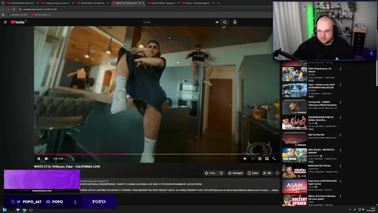Screen dimensions: 378x213
Task: Open the on-screen keyboard in search box
Action: click(x=217, y=22)
